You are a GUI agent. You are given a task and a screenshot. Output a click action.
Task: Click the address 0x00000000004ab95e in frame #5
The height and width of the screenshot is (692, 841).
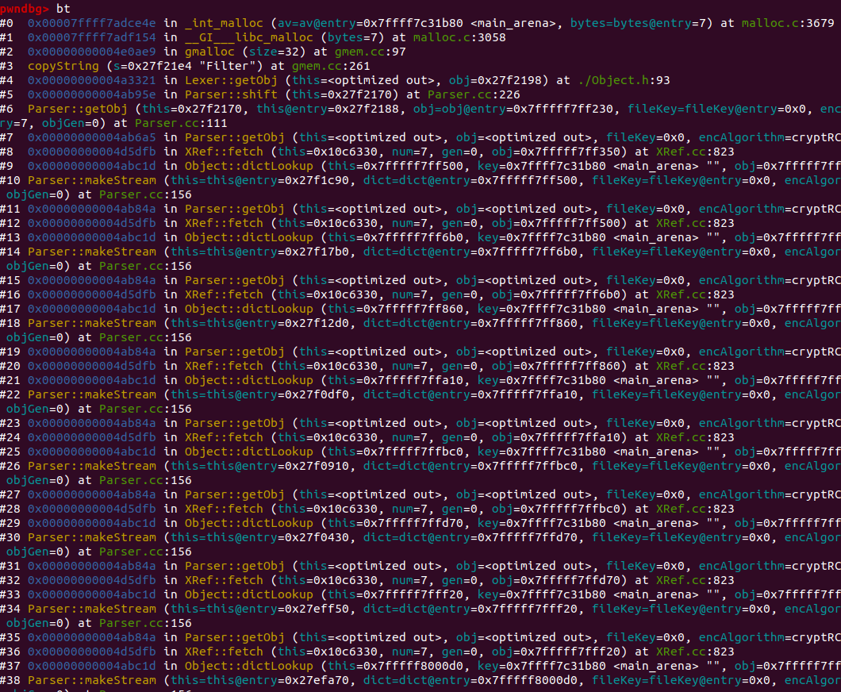click(x=92, y=95)
